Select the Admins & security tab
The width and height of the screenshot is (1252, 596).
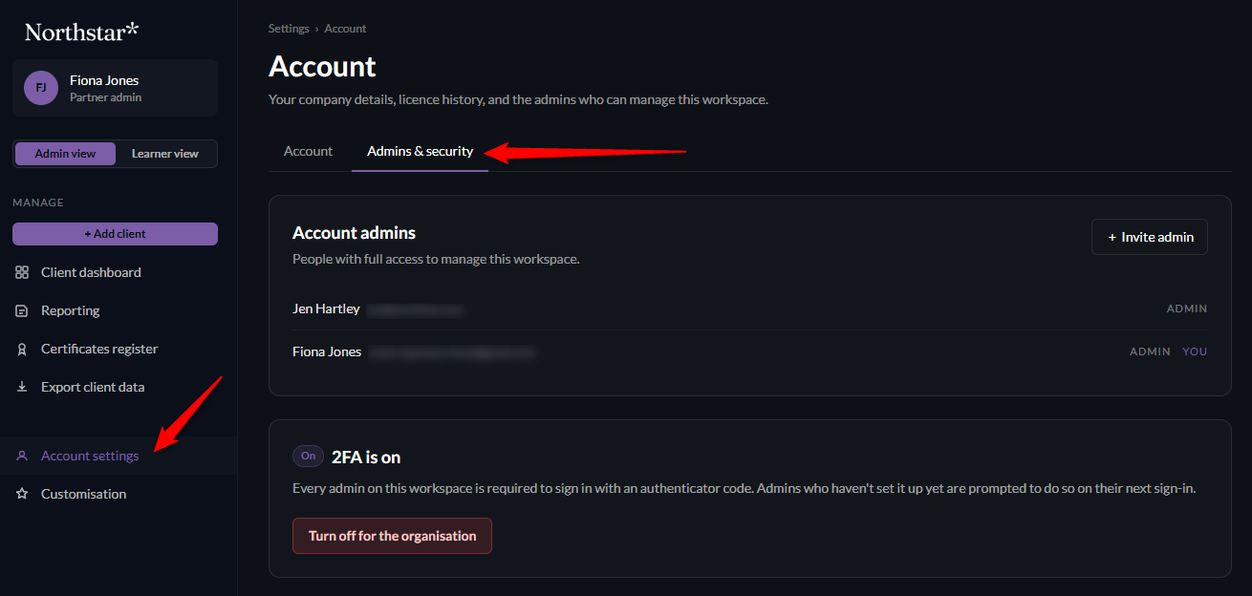[x=421, y=151]
